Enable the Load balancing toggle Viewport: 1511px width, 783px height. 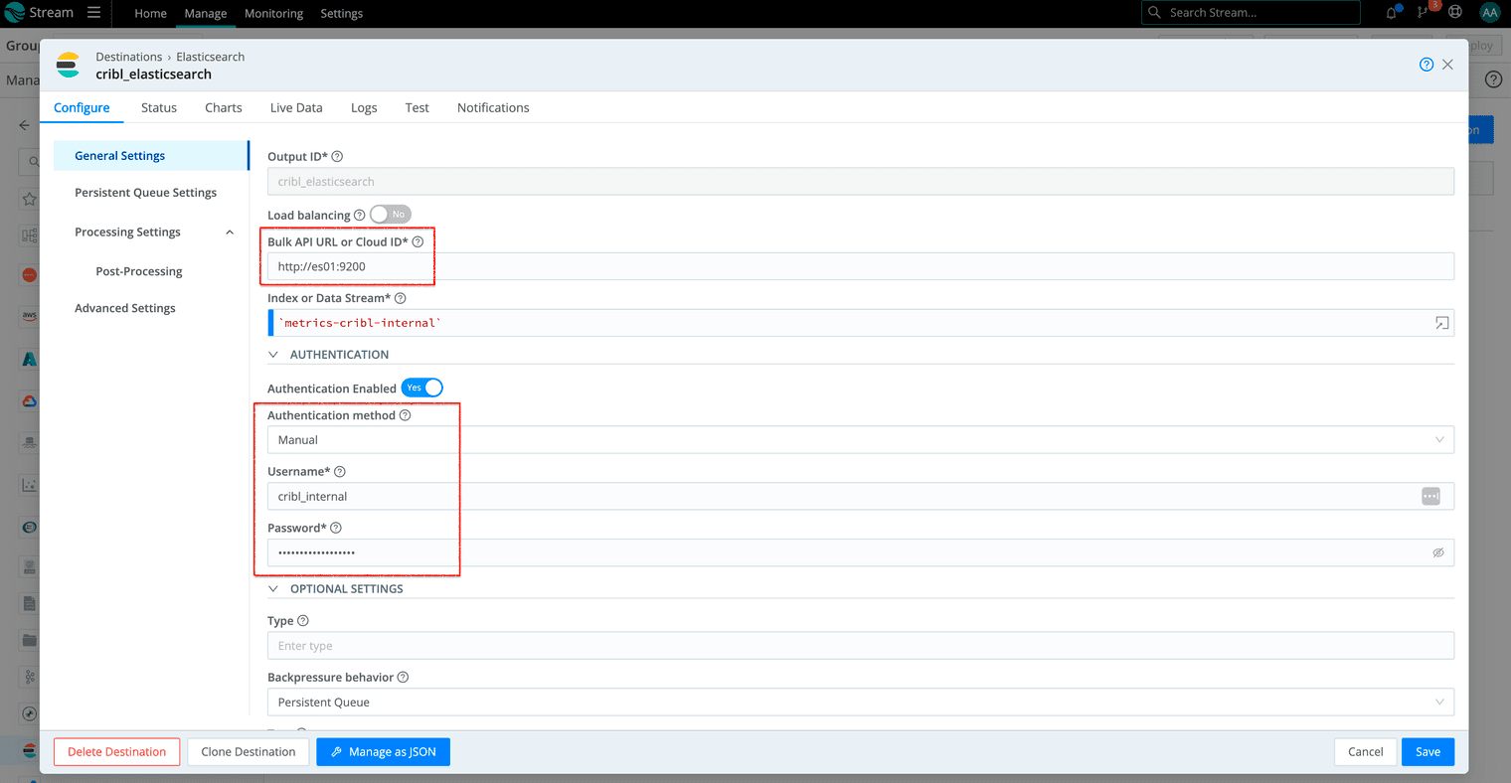click(390, 215)
